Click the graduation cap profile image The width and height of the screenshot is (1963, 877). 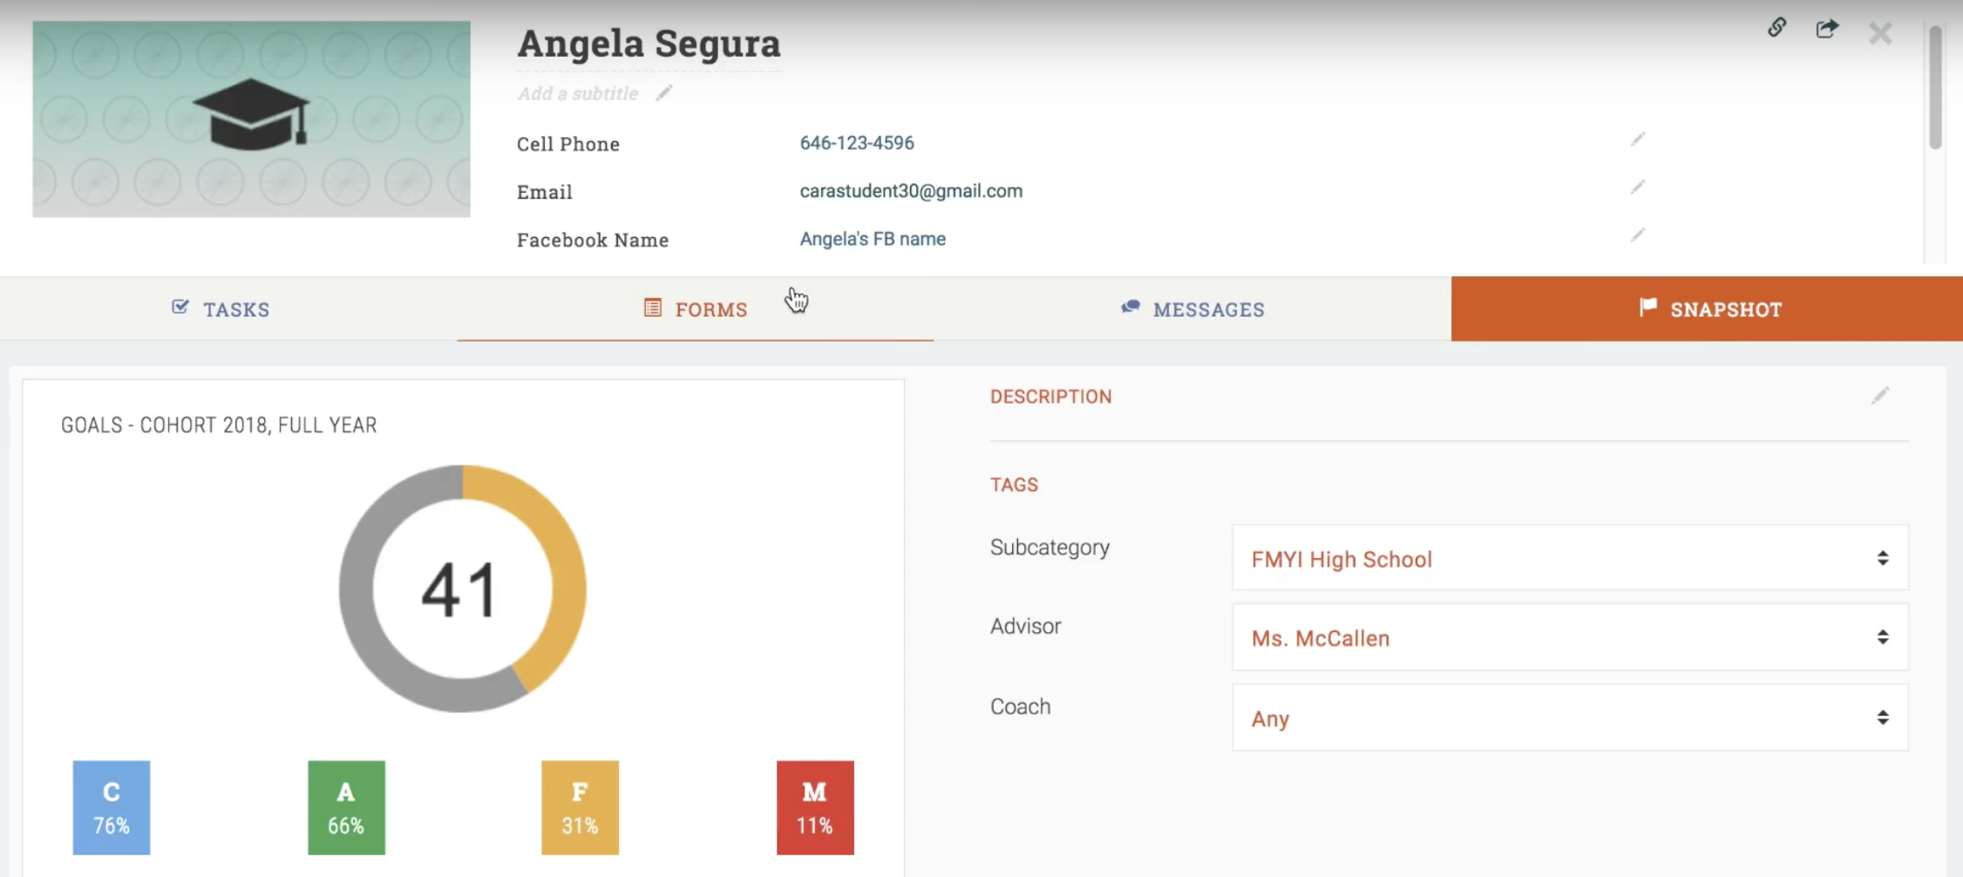point(251,119)
